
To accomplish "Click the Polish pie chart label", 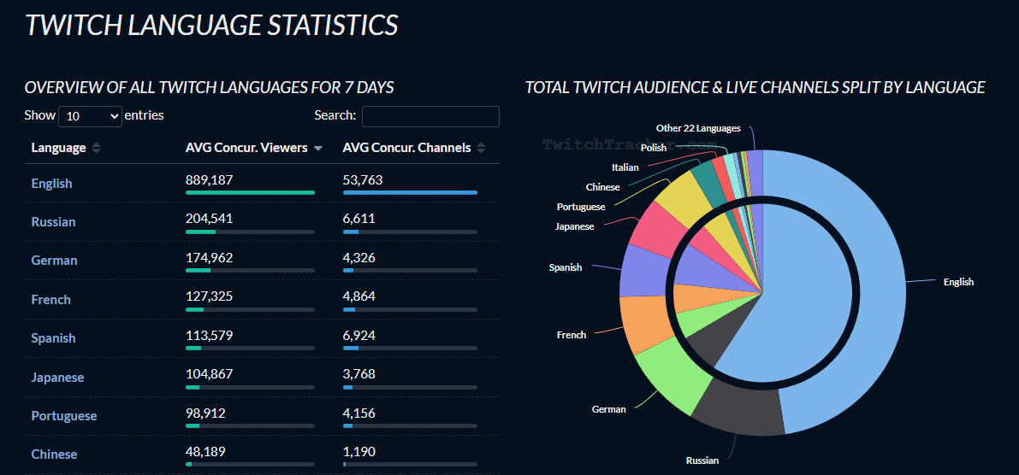I will coord(653,148).
